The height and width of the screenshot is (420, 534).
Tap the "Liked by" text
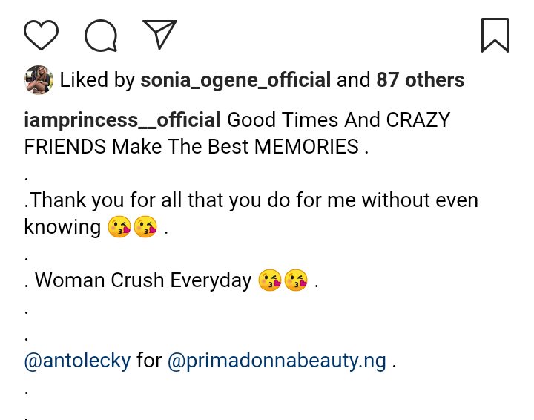97,80
